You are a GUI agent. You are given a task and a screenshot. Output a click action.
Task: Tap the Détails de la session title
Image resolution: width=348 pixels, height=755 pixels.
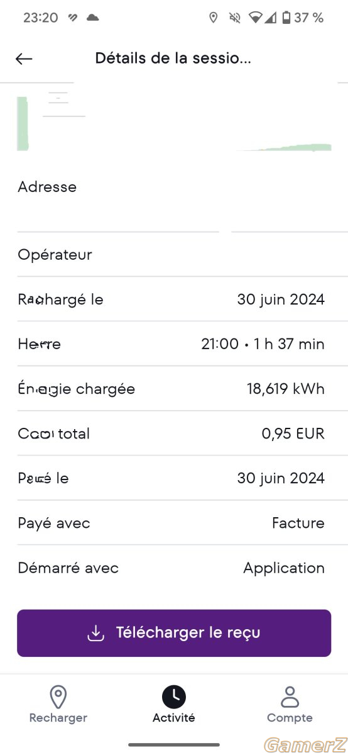173,59
